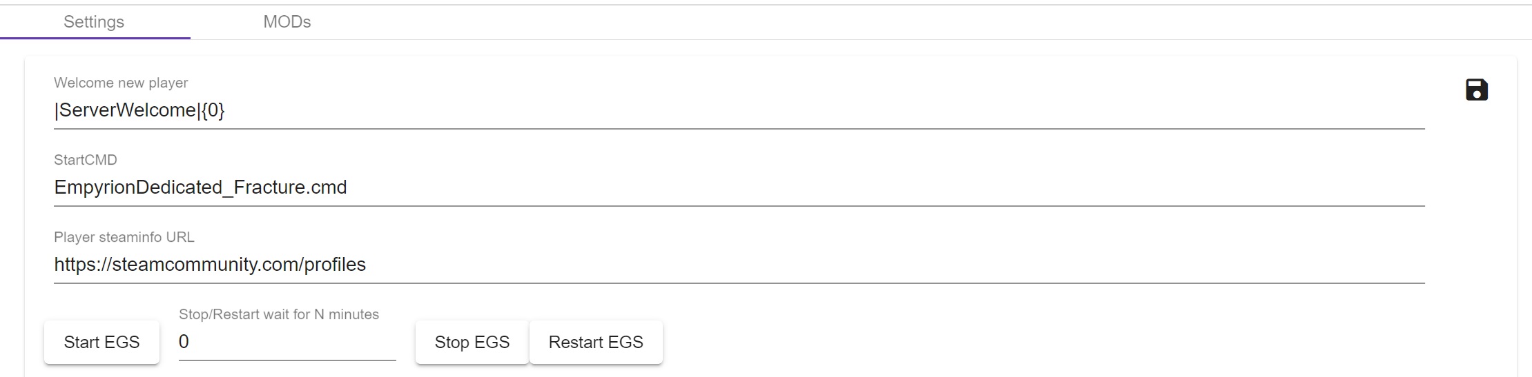Save settings with the floppy disk icon
1532x377 pixels.
pyautogui.click(x=1476, y=90)
